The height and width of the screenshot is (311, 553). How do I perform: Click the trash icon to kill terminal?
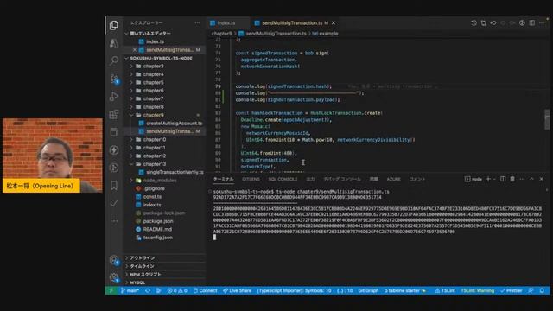(x=512, y=179)
